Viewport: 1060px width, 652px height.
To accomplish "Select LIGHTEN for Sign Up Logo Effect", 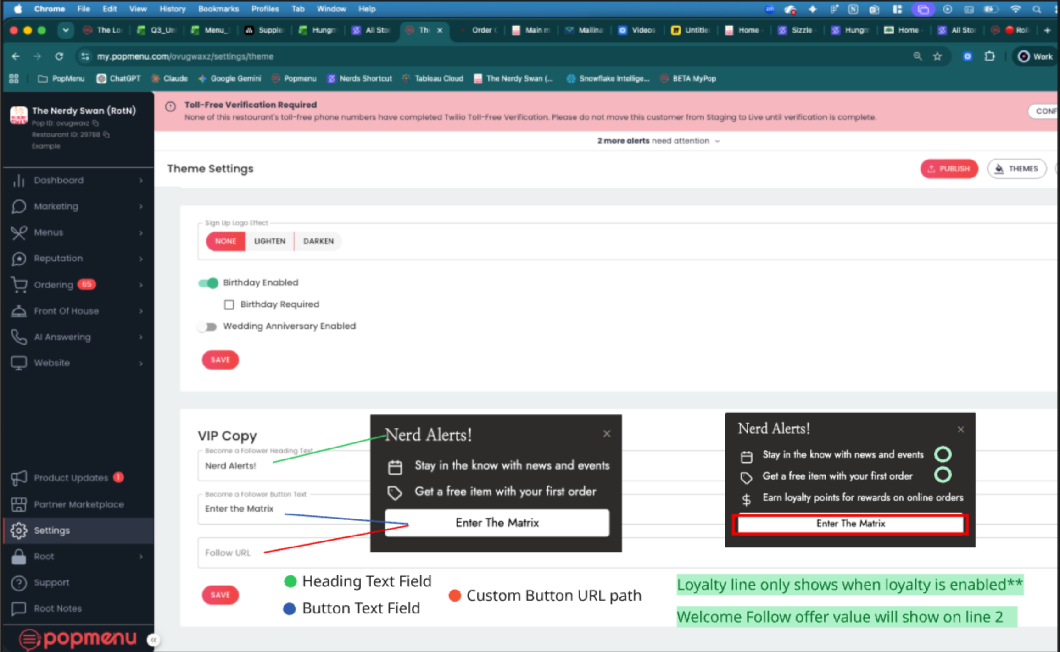I will click(270, 241).
